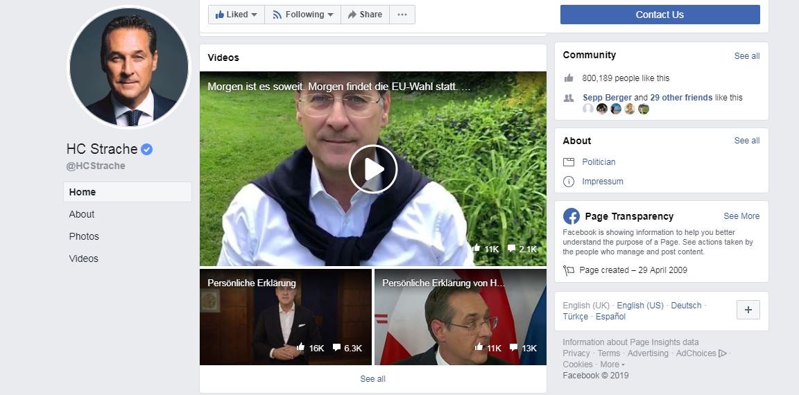Select Photos in the left menu

click(x=84, y=236)
